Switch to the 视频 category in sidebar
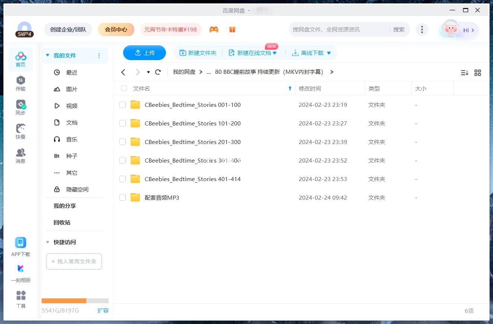The height and width of the screenshot is (324, 493). coord(71,106)
